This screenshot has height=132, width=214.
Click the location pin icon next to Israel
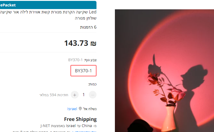(80, 109)
